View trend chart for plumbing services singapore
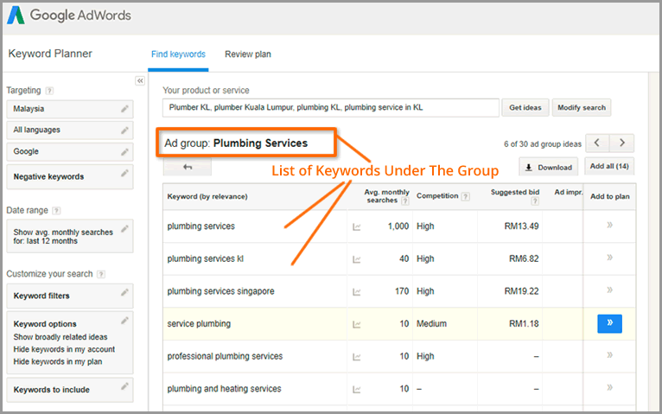This screenshot has height=414, width=662. [x=357, y=292]
